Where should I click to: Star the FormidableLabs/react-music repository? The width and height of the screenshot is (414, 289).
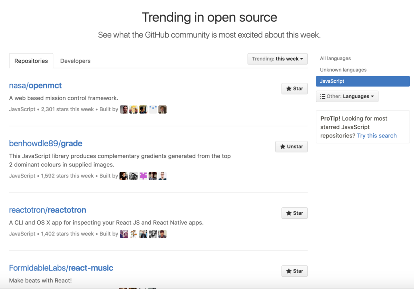pos(294,271)
